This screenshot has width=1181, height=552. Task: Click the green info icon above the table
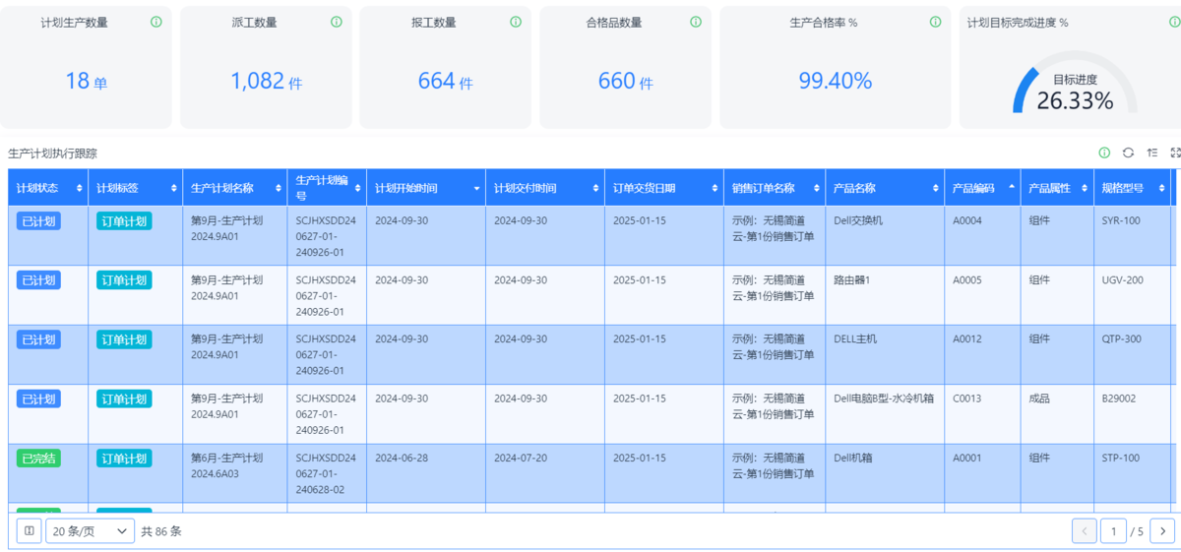[x=1104, y=153]
